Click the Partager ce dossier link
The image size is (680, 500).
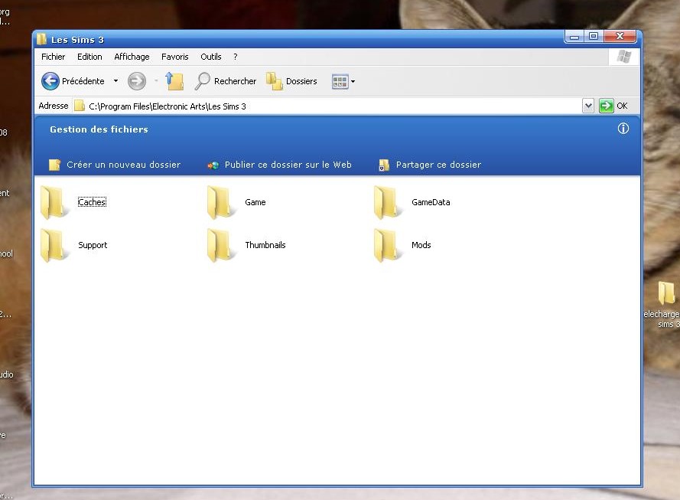coord(438,165)
